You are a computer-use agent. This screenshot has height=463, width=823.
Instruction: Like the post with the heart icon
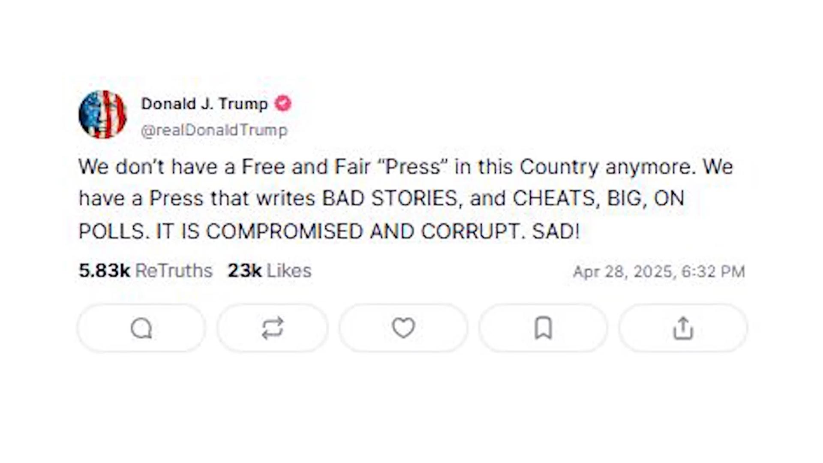(403, 328)
